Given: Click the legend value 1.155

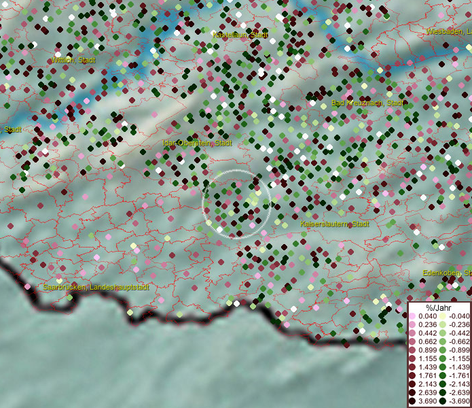Looking at the screenshot, I should [x=427, y=358].
